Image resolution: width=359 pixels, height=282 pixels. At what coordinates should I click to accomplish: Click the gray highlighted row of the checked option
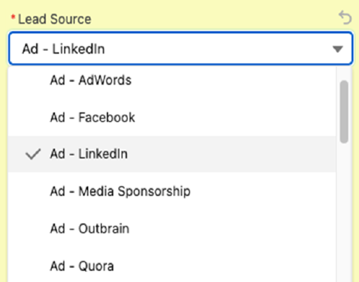[172, 154]
